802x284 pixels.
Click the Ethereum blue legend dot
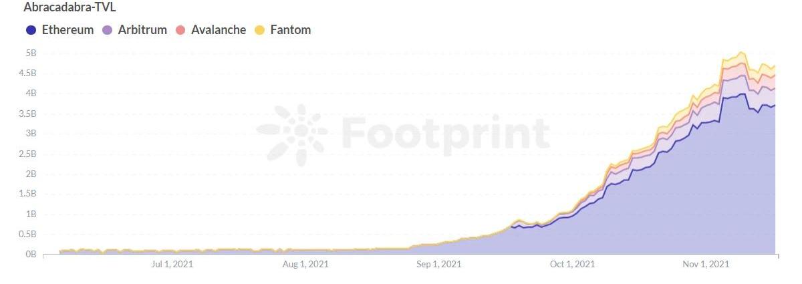point(31,30)
